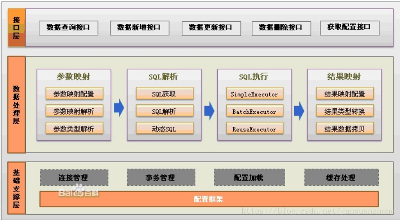Select the ReuseExecutor item

(255, 128)
